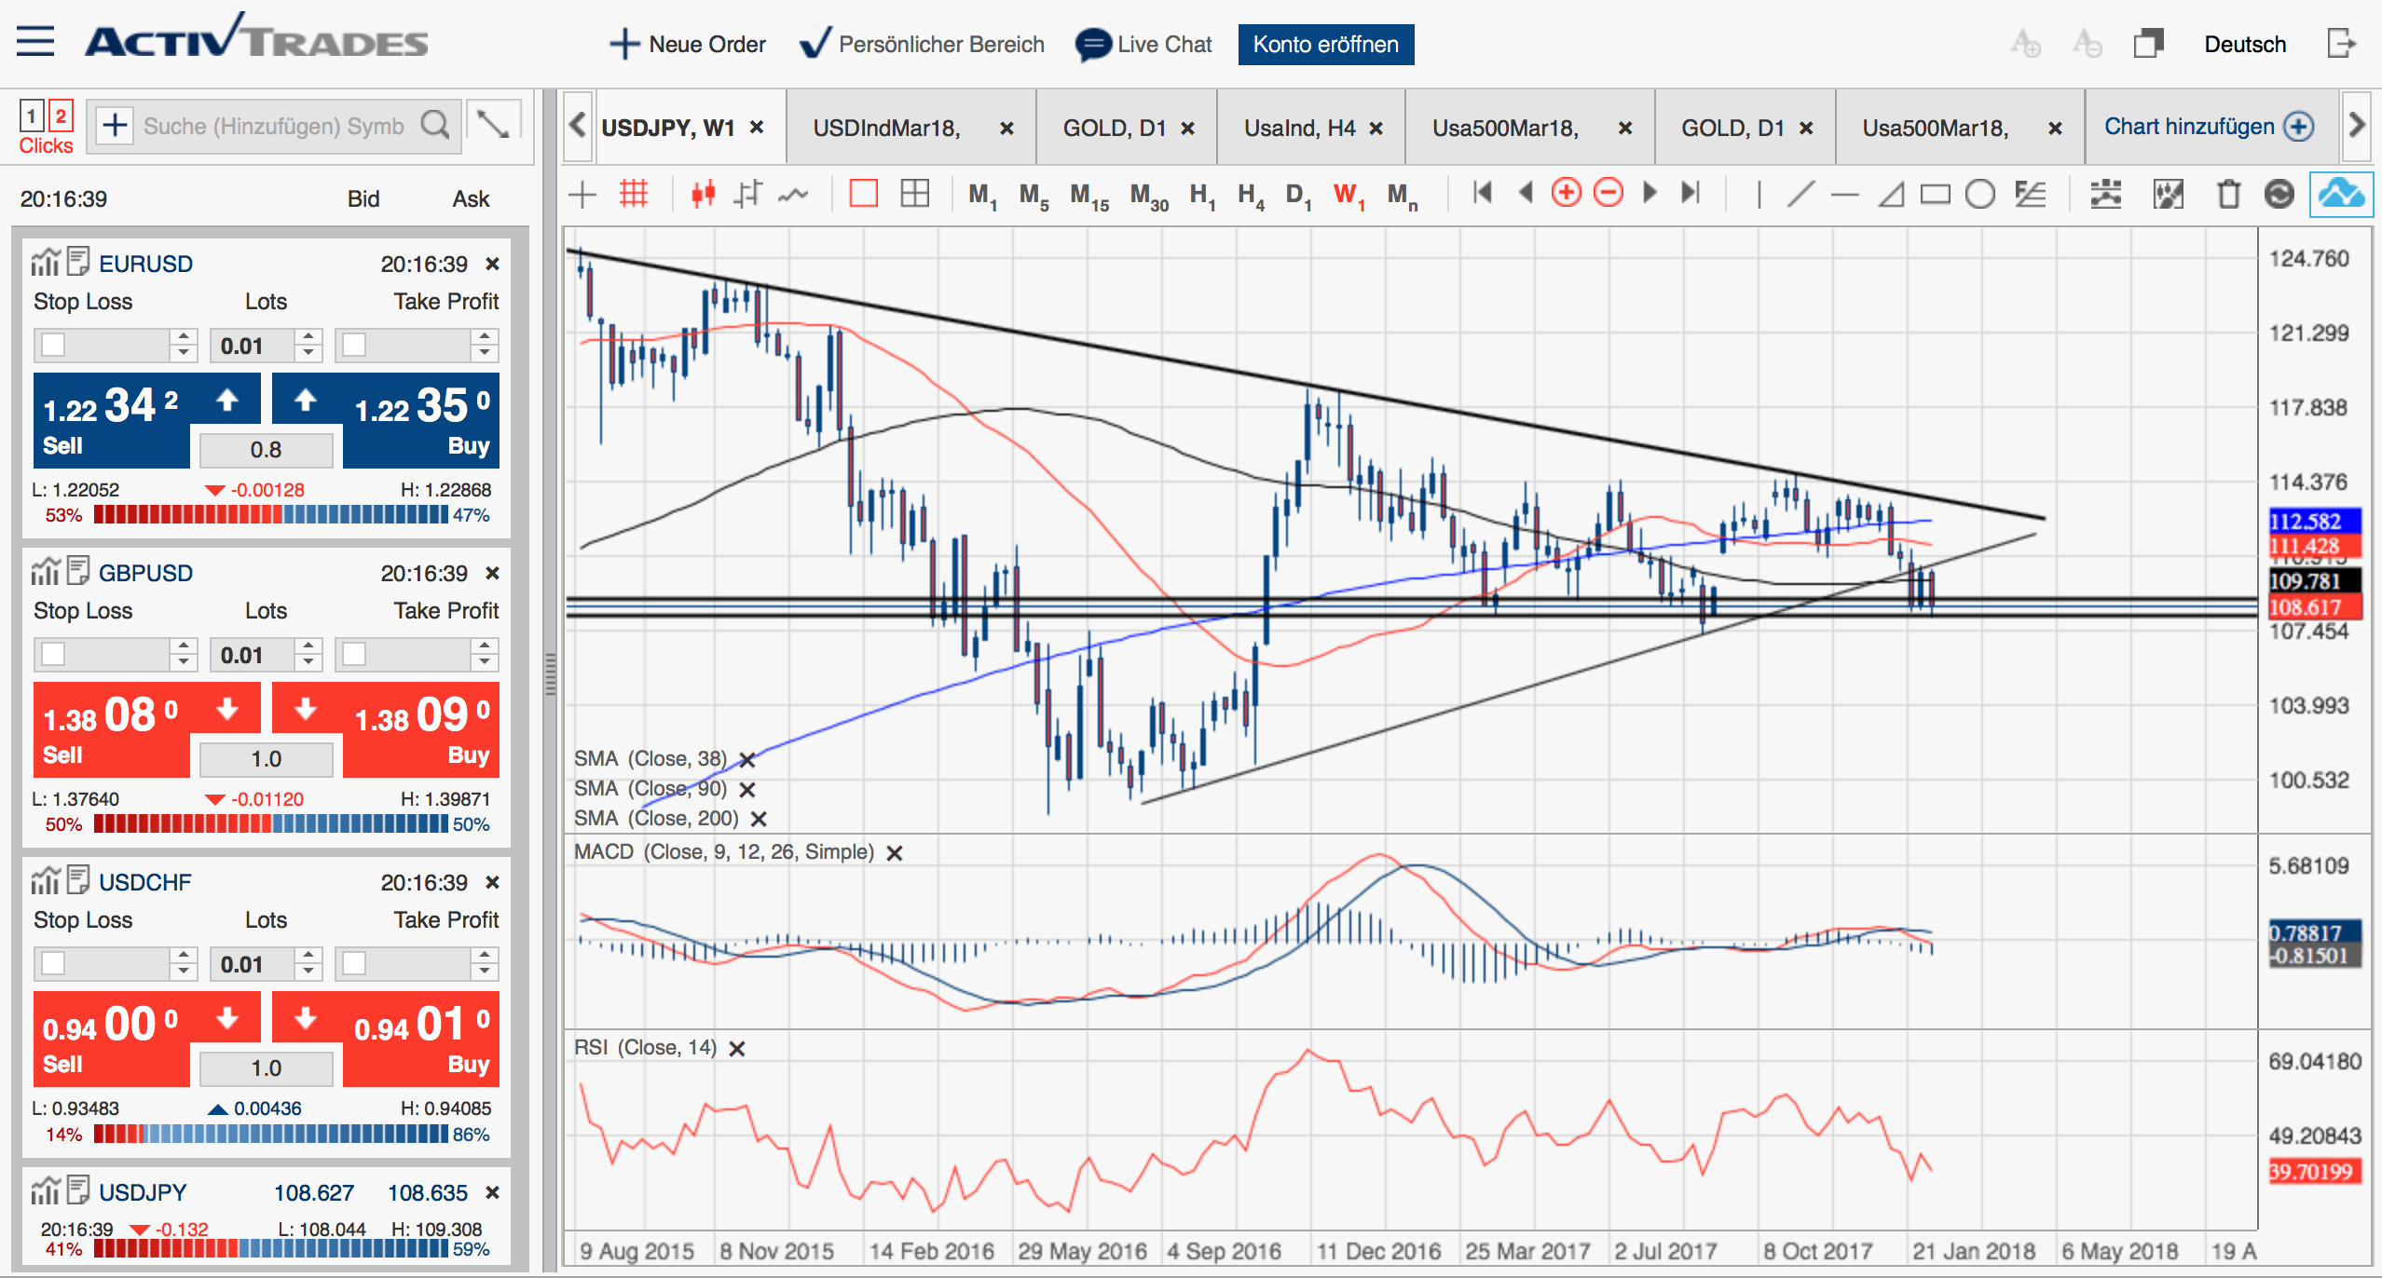Screen dimensions: 2382x1278
Task: Zoom in the chart
Action: pos(1567,193)
